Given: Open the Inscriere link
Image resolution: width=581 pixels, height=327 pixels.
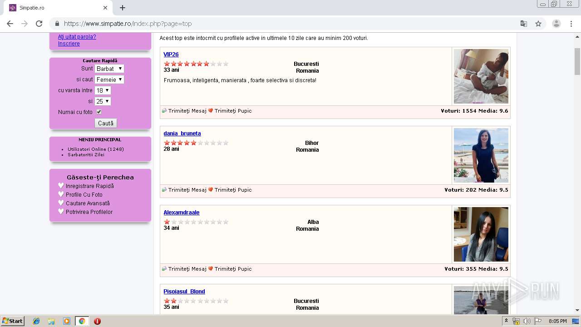Looking at the screenshot, I should (69, 44).
